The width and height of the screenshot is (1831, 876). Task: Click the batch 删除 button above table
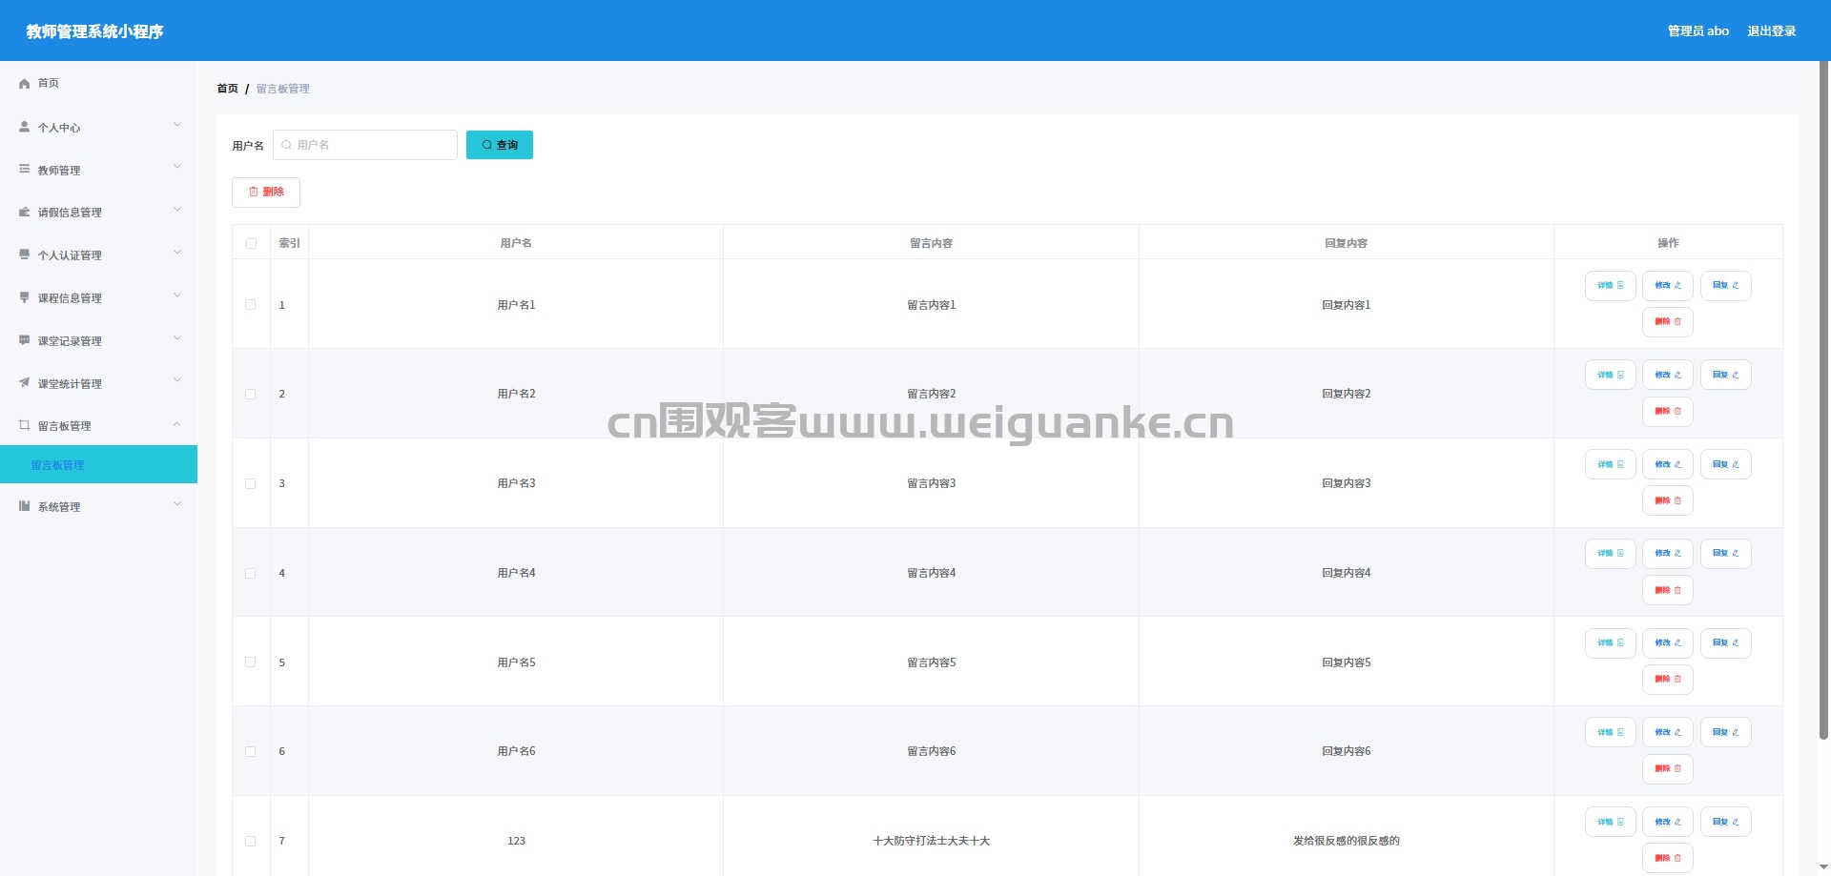(x=266, y=193)
